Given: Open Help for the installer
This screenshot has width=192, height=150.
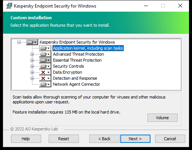Looking at the screenshot, I should [x=26, y=139].
